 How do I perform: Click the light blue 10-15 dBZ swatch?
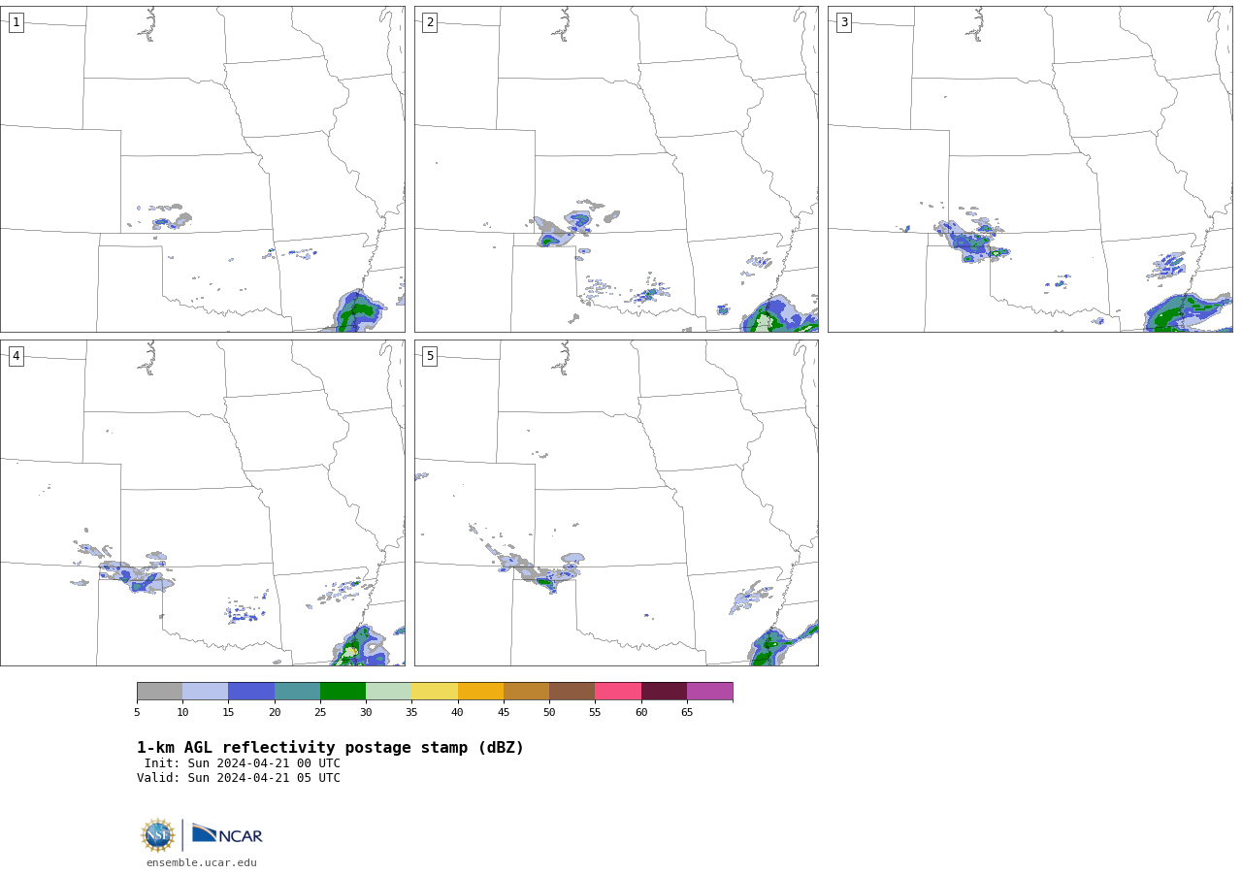point(206,692)
